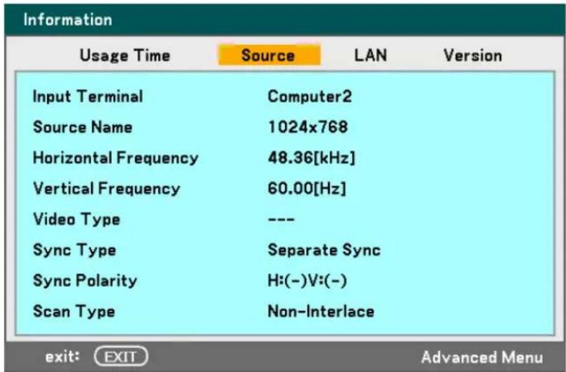This screenshot has width=566, height=372.
Task: Click the 60.00[Hz] value
Action: pos(307,189)
